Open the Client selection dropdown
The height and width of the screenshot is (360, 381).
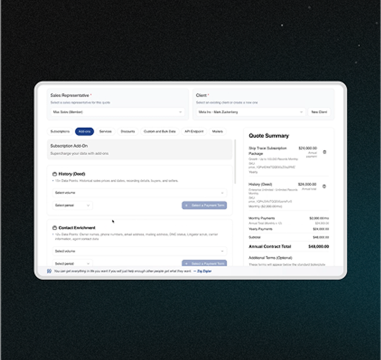coord(251,112)
